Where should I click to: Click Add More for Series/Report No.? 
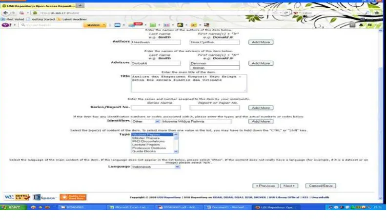tap(261, 108)
